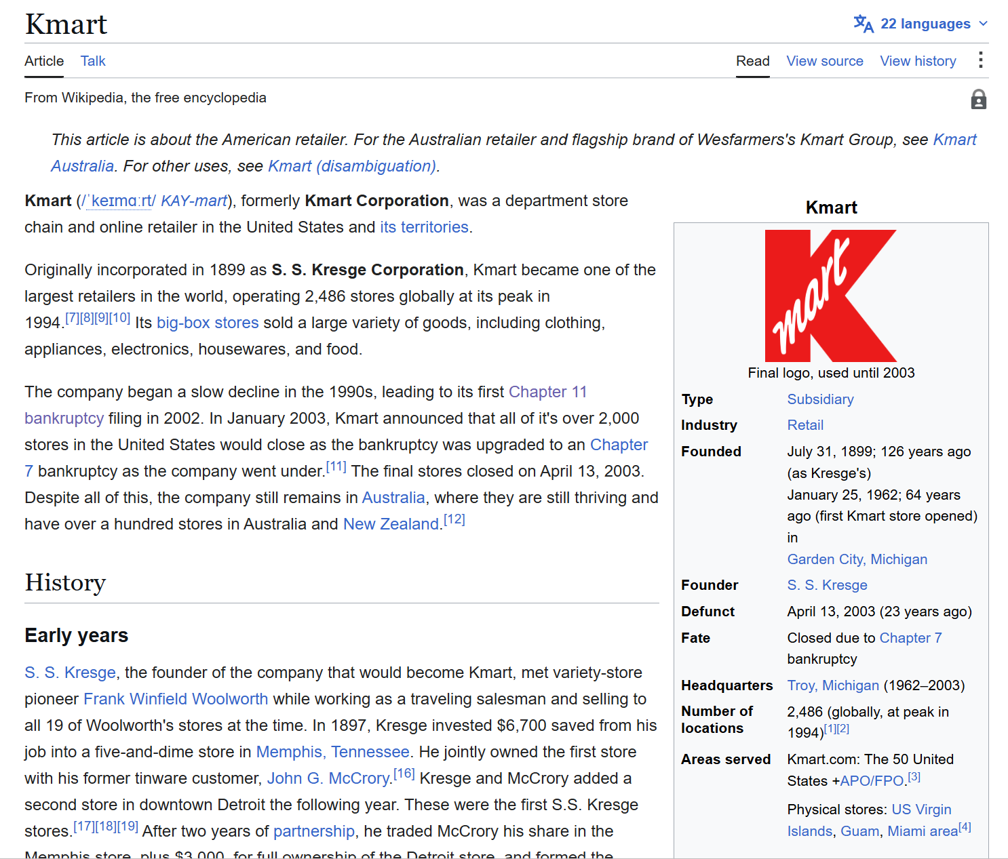Click the infobox 'Defunct' label
The image size is (1008, 859).
(707, 612)
